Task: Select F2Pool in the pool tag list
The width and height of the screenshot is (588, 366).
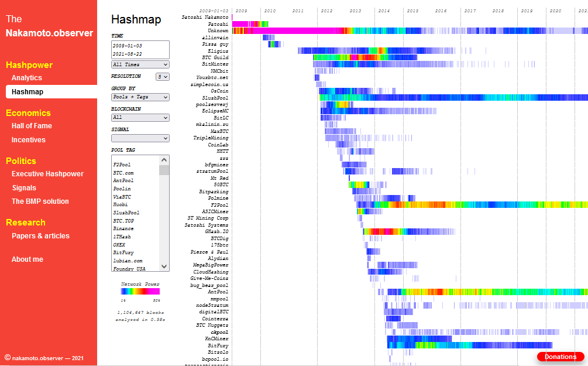Action: tap(122, 165)
